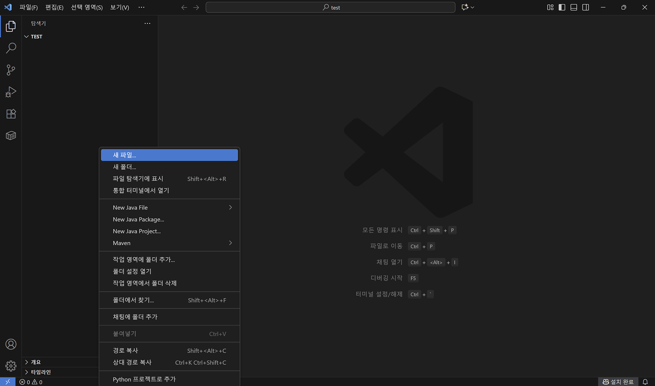655x386 pixels.
Task: Click the notifications bell in status bar
Action: pyautogui.click(x=645, y=382)
